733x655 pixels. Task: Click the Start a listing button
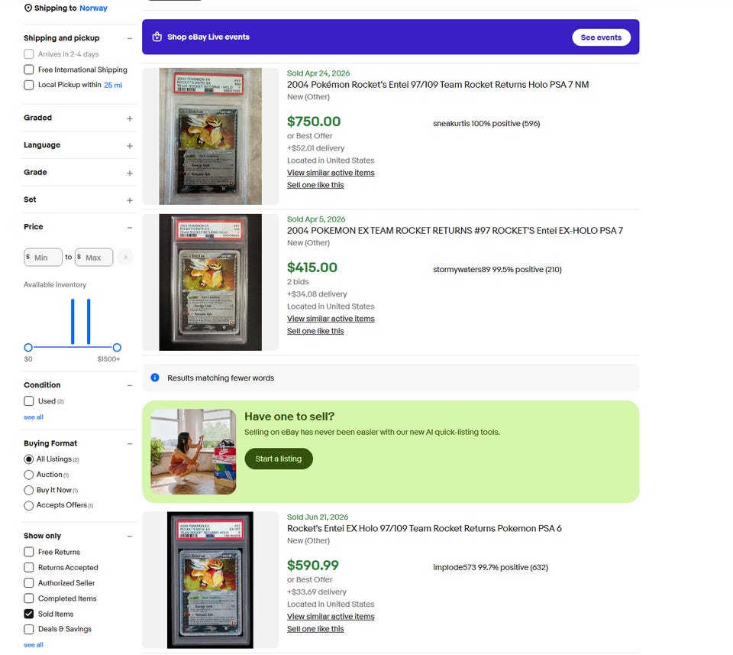tap(279, 459)
